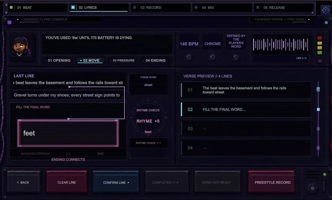Select the 02 MOVE section tab

(90, 61)
